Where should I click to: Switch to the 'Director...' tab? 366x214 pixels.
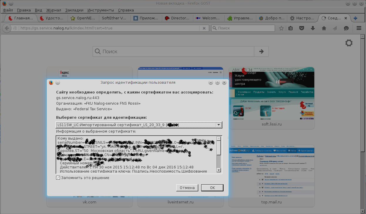coord(177,18)
